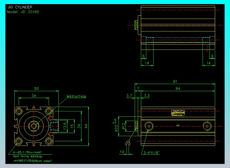Select the 'M6X1pX14dp' thread callout

pyautogui.click(x=77, y=96)
